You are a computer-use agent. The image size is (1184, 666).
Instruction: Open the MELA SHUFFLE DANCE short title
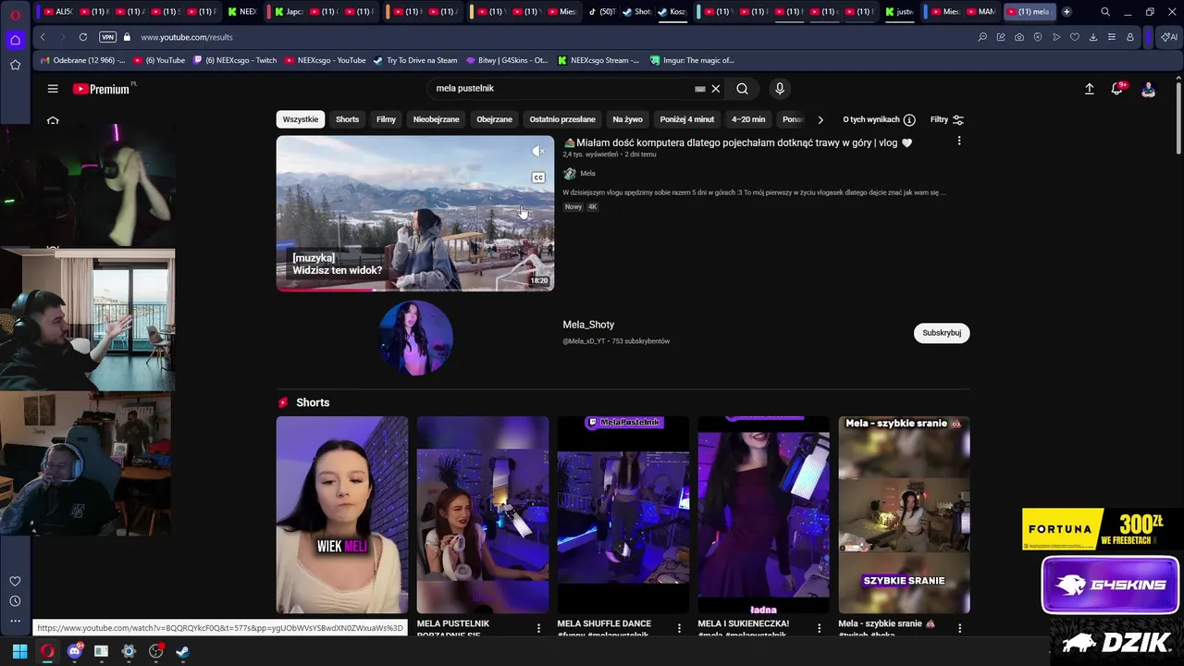pos(604,624)
